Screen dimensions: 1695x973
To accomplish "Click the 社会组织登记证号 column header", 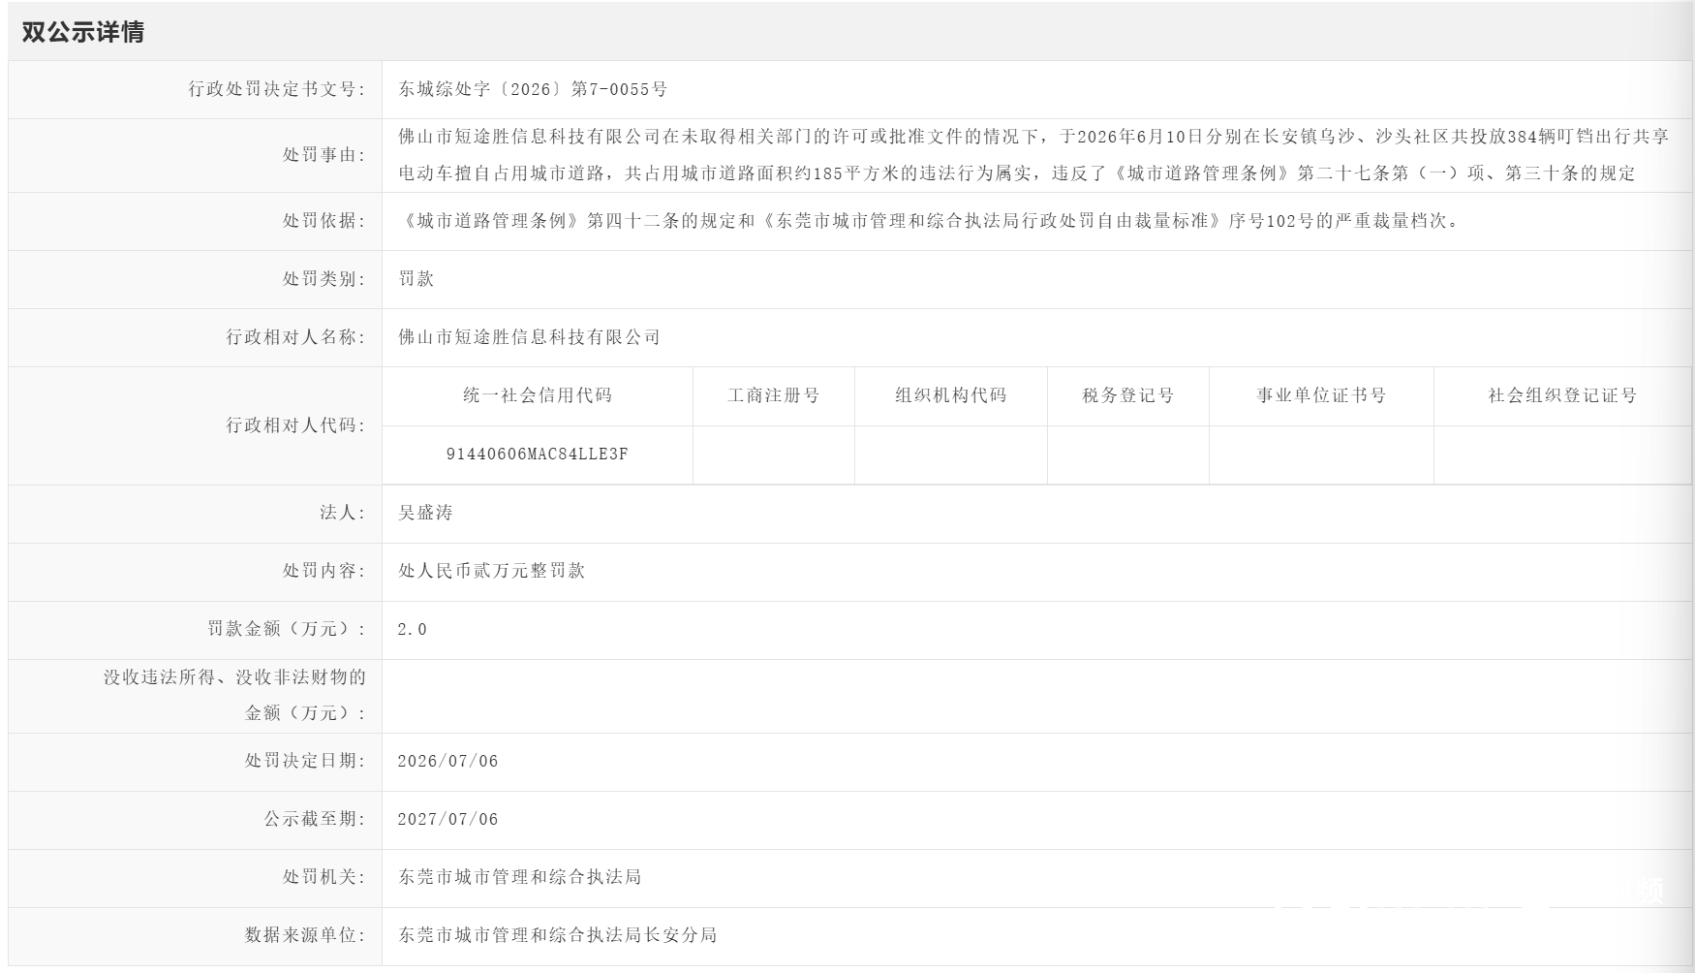I will pos(1563,395).
